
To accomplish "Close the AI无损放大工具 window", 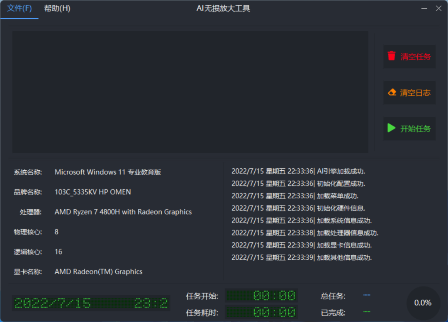I will click(438, 8).
